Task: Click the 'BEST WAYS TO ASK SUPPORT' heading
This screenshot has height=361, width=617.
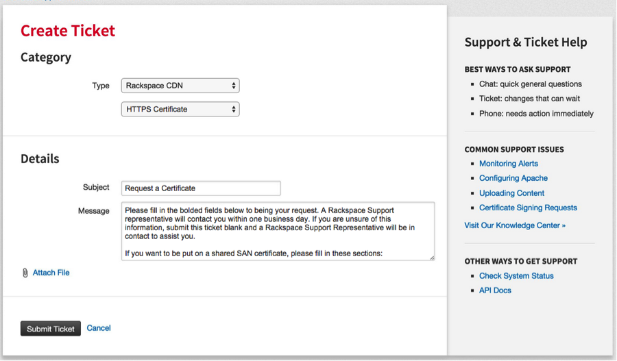Action: click(518, 70)
